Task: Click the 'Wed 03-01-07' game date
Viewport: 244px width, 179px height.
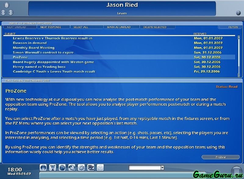Action: [x=19, y=174]
